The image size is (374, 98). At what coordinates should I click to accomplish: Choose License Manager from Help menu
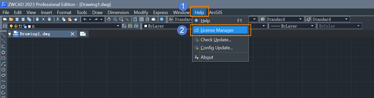coord(220,30)
